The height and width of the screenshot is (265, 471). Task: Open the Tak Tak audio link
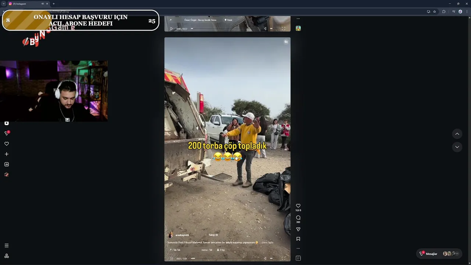click(176, 250)
